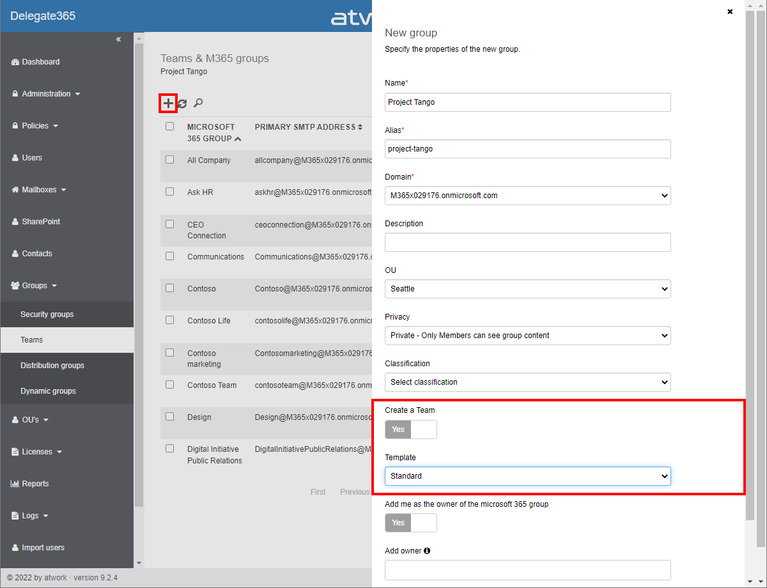Image resolution: width=767 pixels, height=588 pixels.
Task: Close the New group panel
Action: click(730, 12)
